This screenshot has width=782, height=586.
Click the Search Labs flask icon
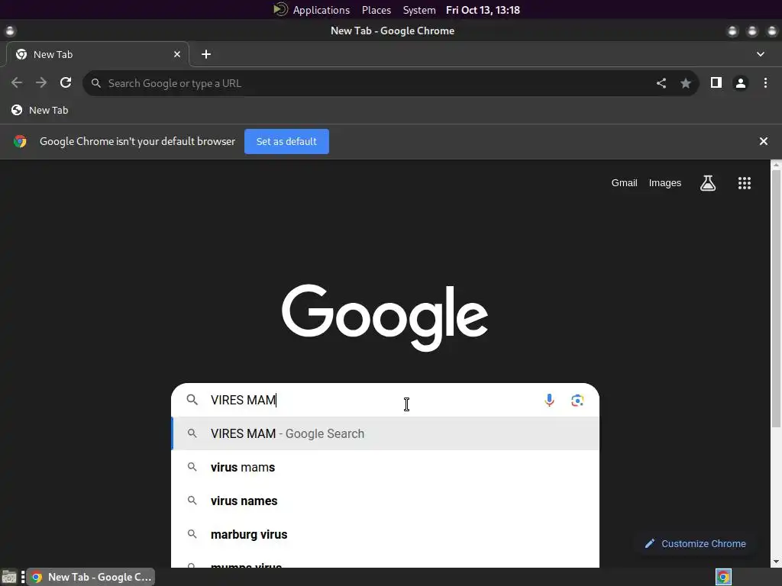(x=708, y=183)
